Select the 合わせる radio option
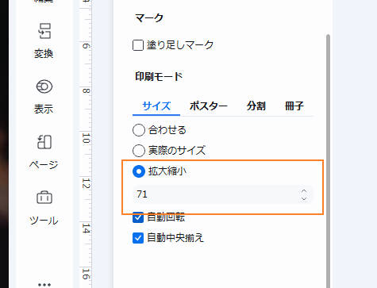Image resolution: width=377 pixels, height=288 pixels. pos(139,130)
